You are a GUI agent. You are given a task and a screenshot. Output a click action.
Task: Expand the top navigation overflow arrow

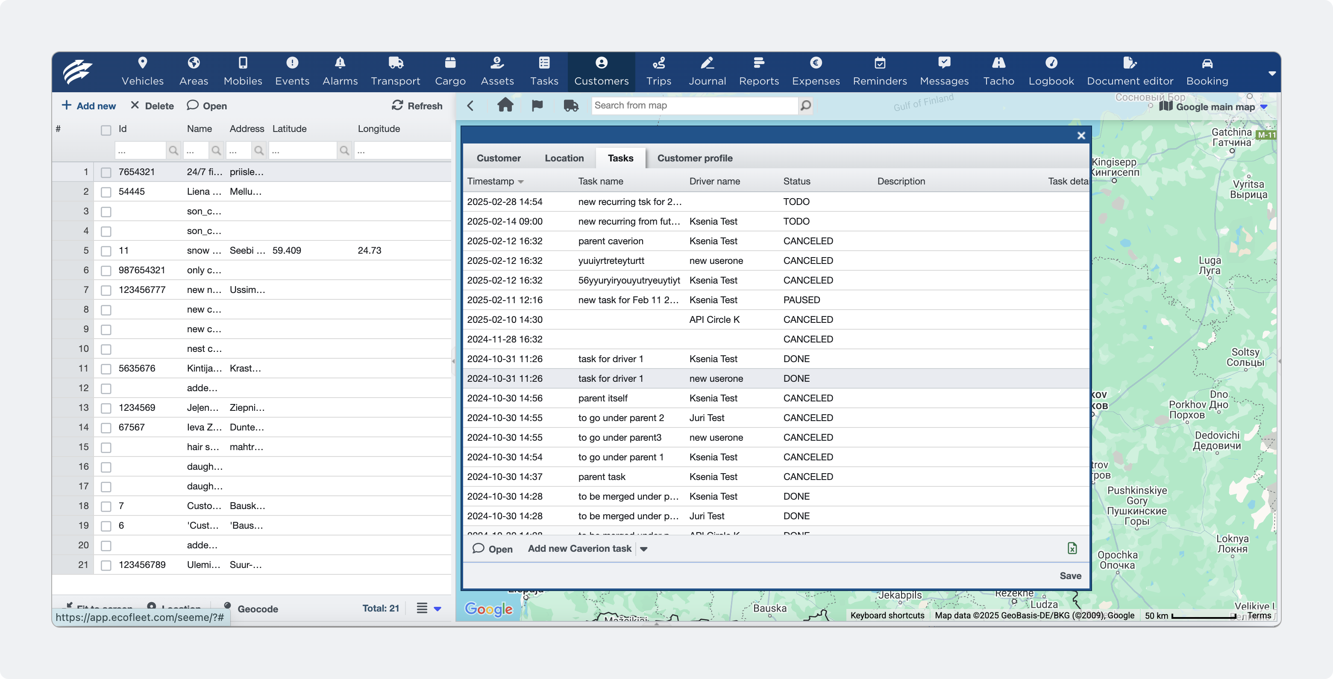coord(1272,73)
